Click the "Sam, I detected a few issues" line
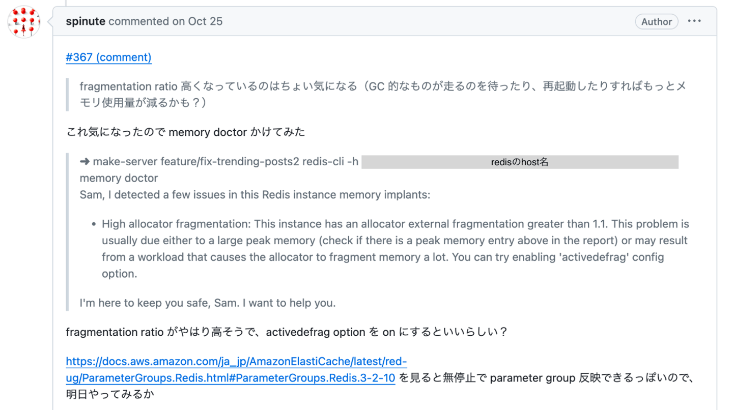 255,195
